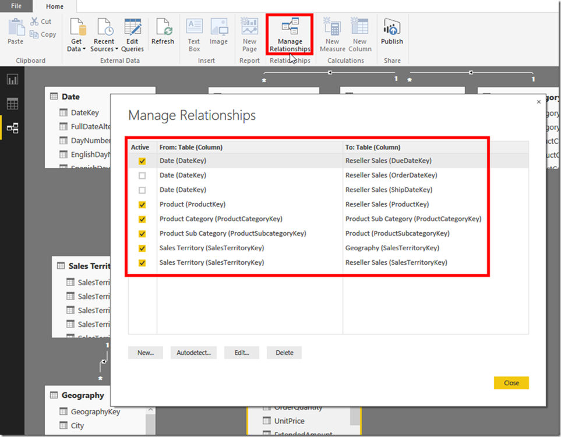Delete the selected relationship

[x=284, y=353]
